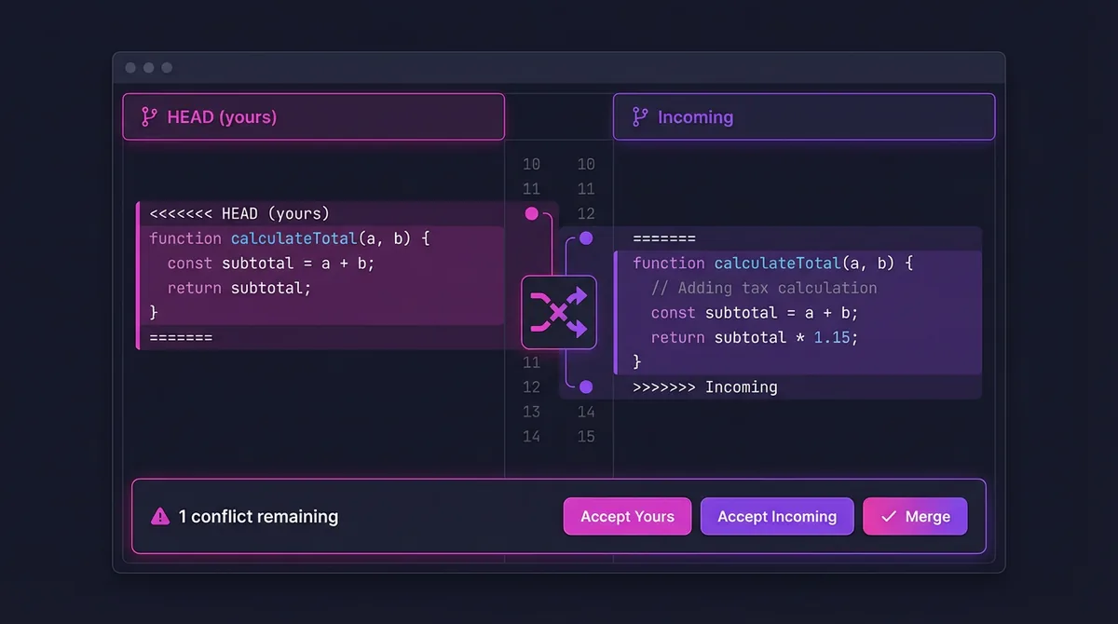The image size is (1118, 624).
Task: Click the "<<<<<<< HEAD (yours)" conflict marker
Action: click(239, 214)
